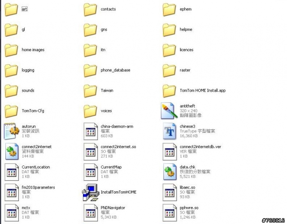The width and height of the screenshot is (287, 224).
Task: Click the mctx DAT file icon
Action: tap(12, 213)
